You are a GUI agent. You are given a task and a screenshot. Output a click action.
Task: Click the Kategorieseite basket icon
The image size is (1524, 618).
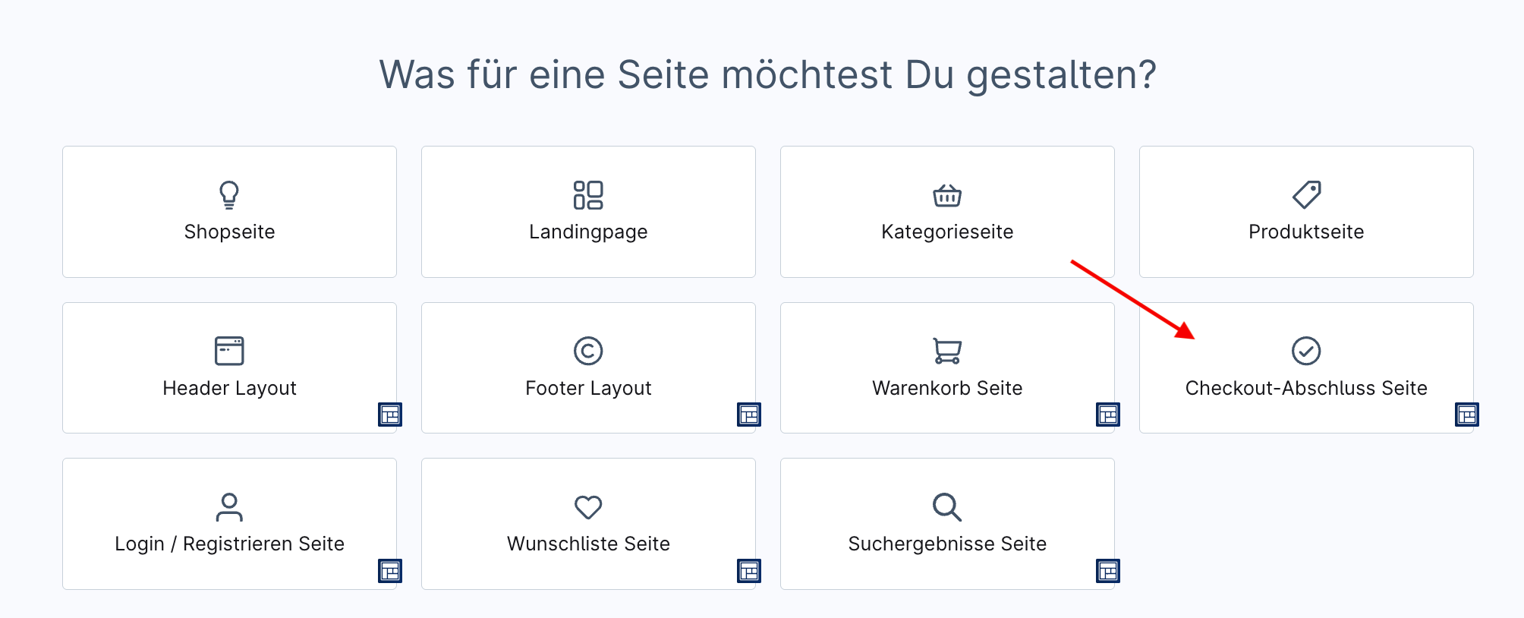(x=947, y=195)
